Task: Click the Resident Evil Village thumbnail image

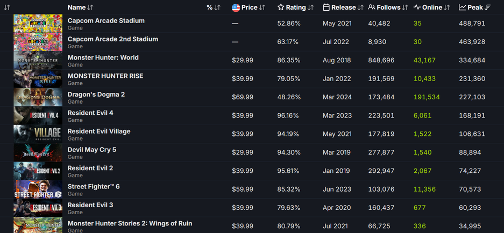Action: coord(38,134)
